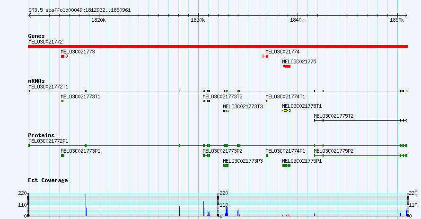Open the MEL03C021773T1 mRNA glyph
This screenshot has width=421, height=219.
click(x=62, y=101)
